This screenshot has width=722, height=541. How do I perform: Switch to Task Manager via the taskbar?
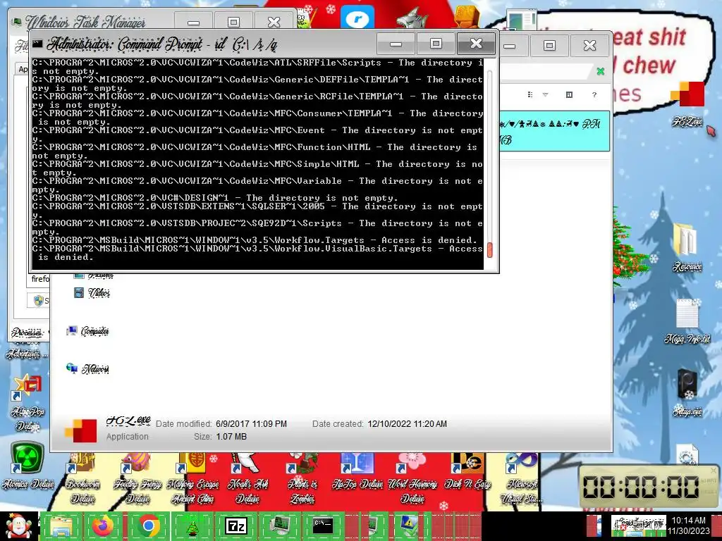click(x=279, y=526)
